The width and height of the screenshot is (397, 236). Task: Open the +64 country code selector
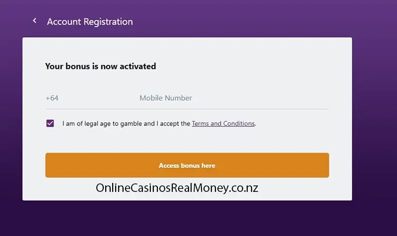tap(52, 98)
